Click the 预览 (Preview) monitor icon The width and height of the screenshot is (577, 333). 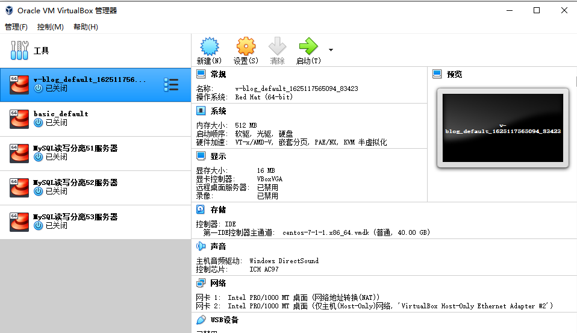[x=437, y=74]
